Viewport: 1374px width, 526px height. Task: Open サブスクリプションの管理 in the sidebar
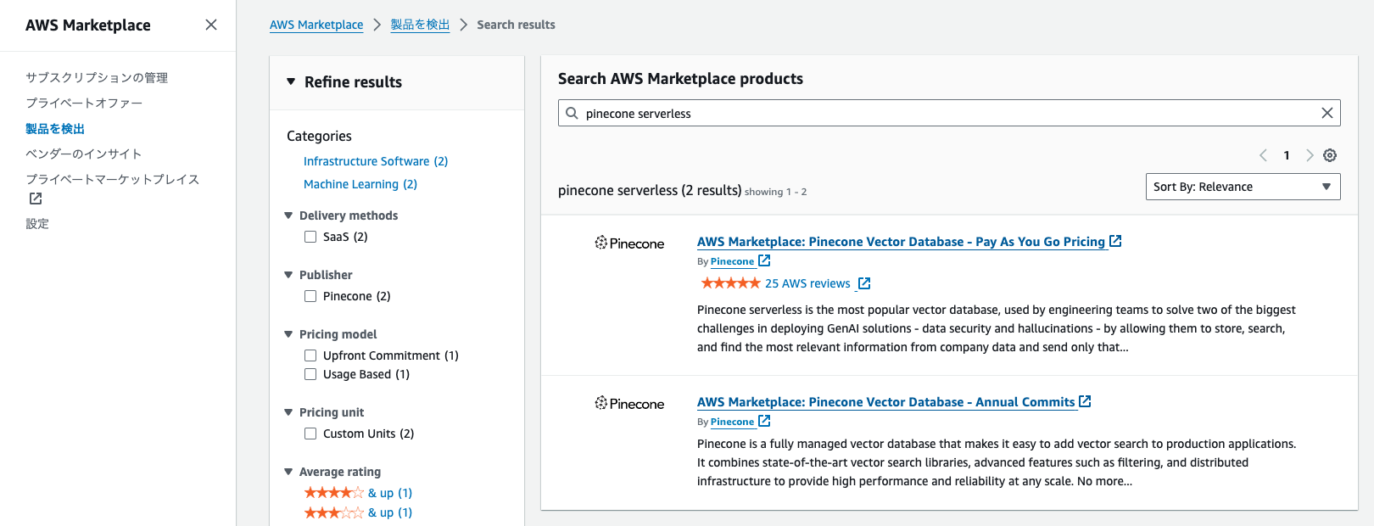(x=97, y=77)
